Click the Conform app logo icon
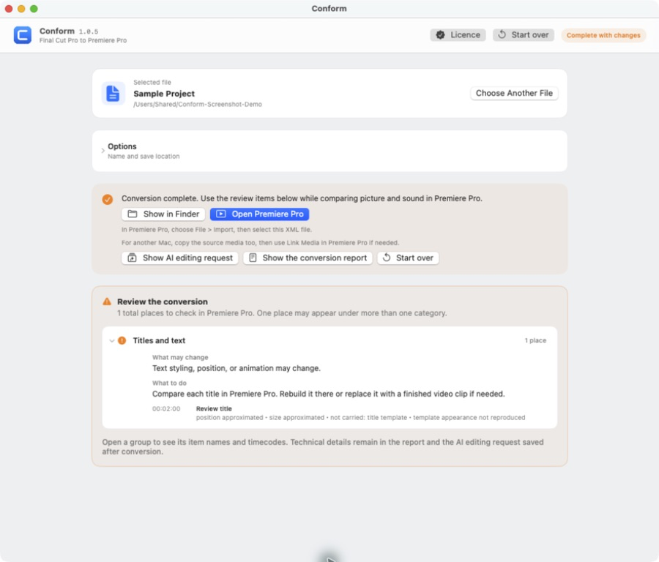The height and width of the screenshot is (562, 659). (x=22, y=35)
